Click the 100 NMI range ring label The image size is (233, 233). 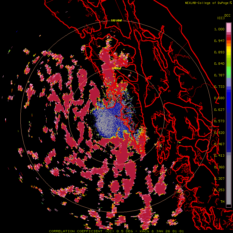[x=116, y=20]
